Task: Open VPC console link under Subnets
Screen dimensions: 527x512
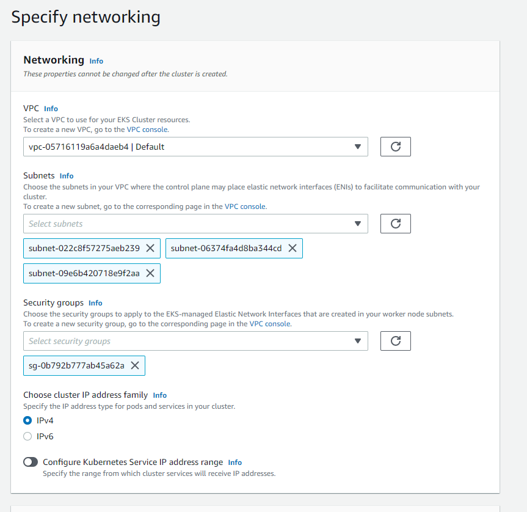Action: pos(245,207)
